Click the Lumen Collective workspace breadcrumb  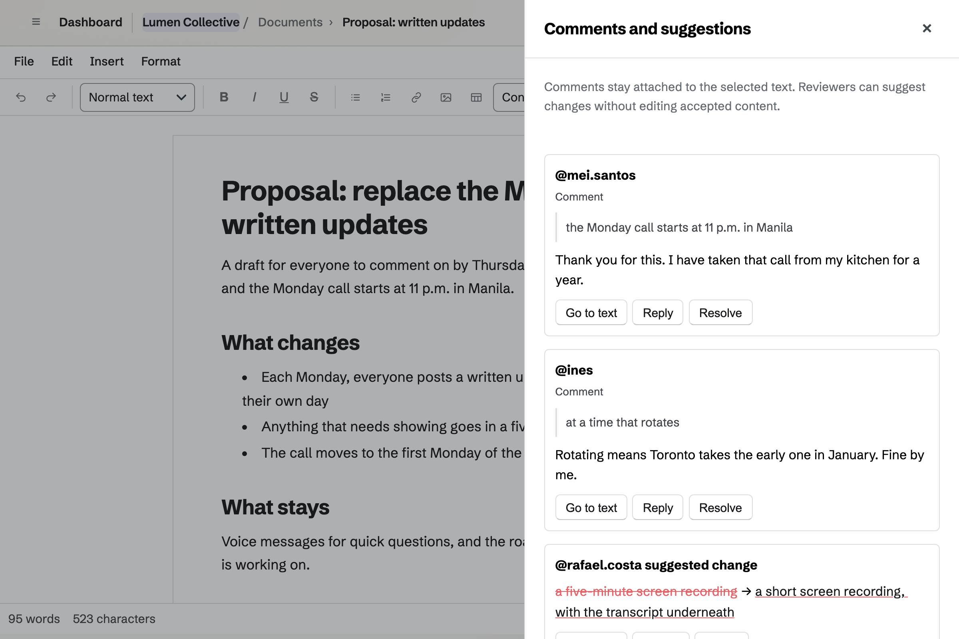pyautogui.click(x=191, y=22)
